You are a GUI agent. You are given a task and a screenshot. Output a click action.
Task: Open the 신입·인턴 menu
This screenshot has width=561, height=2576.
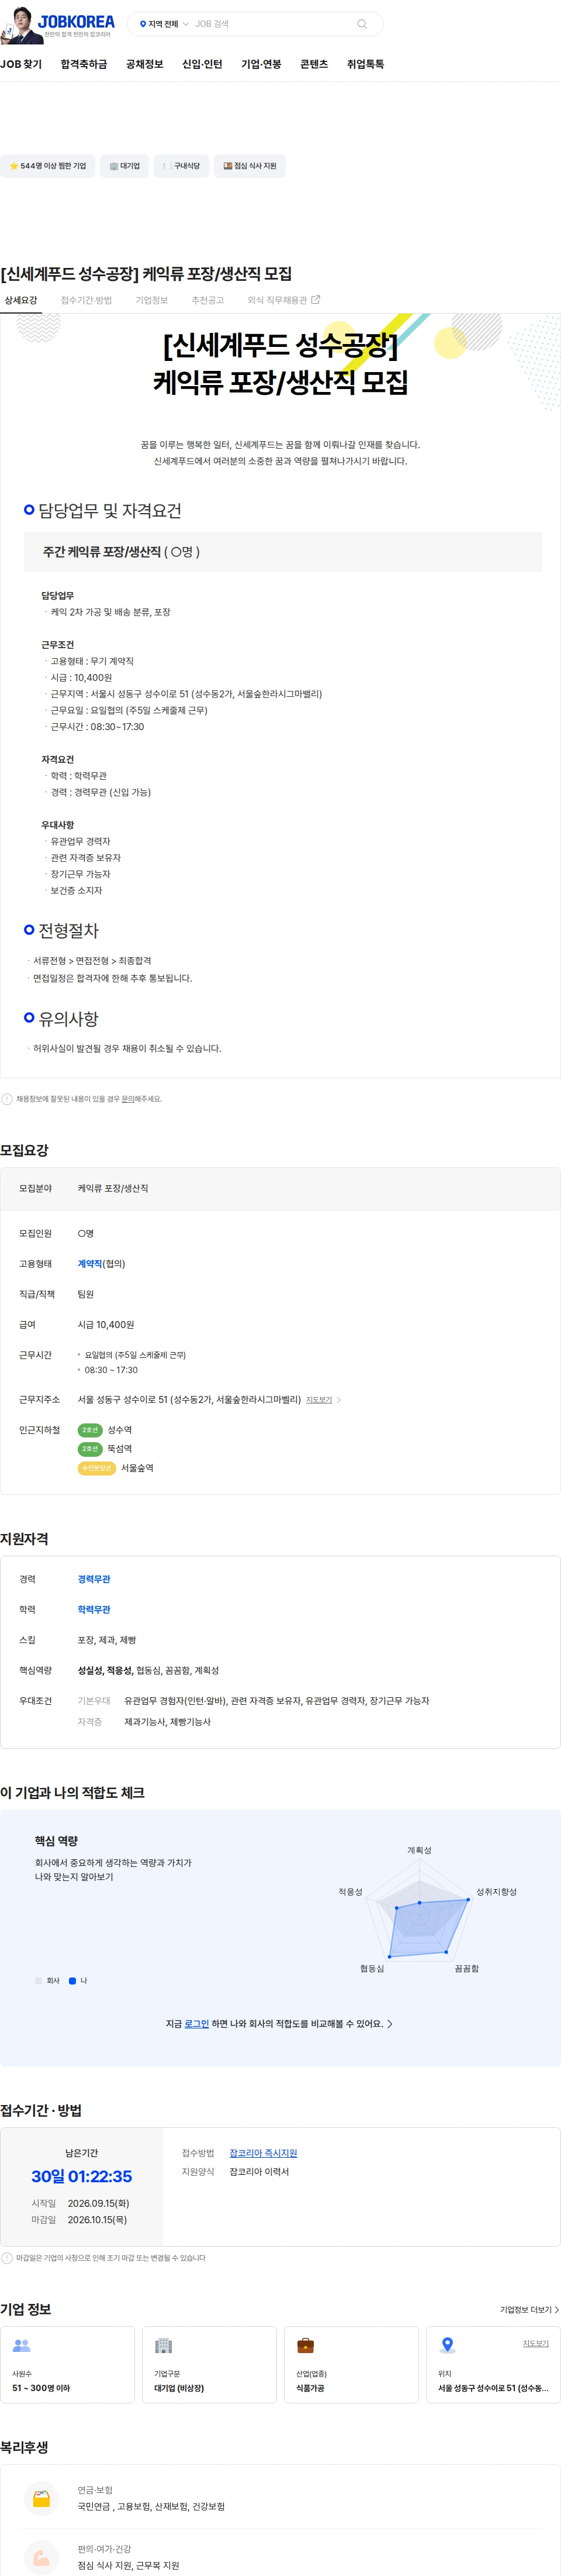point(203,64)
